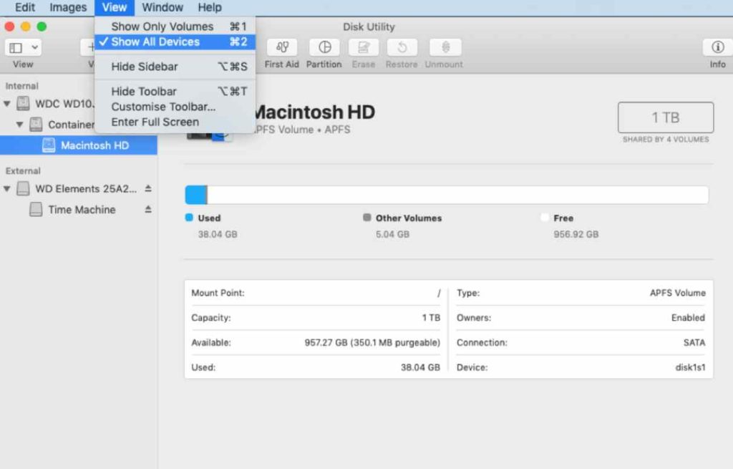
Task: Select the Time Machine volume icon
Action: pos(36,210)
